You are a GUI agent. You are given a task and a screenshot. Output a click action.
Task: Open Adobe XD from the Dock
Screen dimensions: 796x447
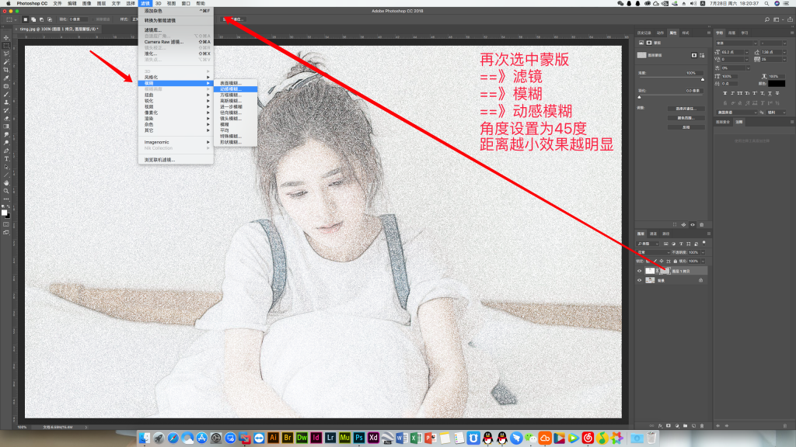click(x=373, y=438)
